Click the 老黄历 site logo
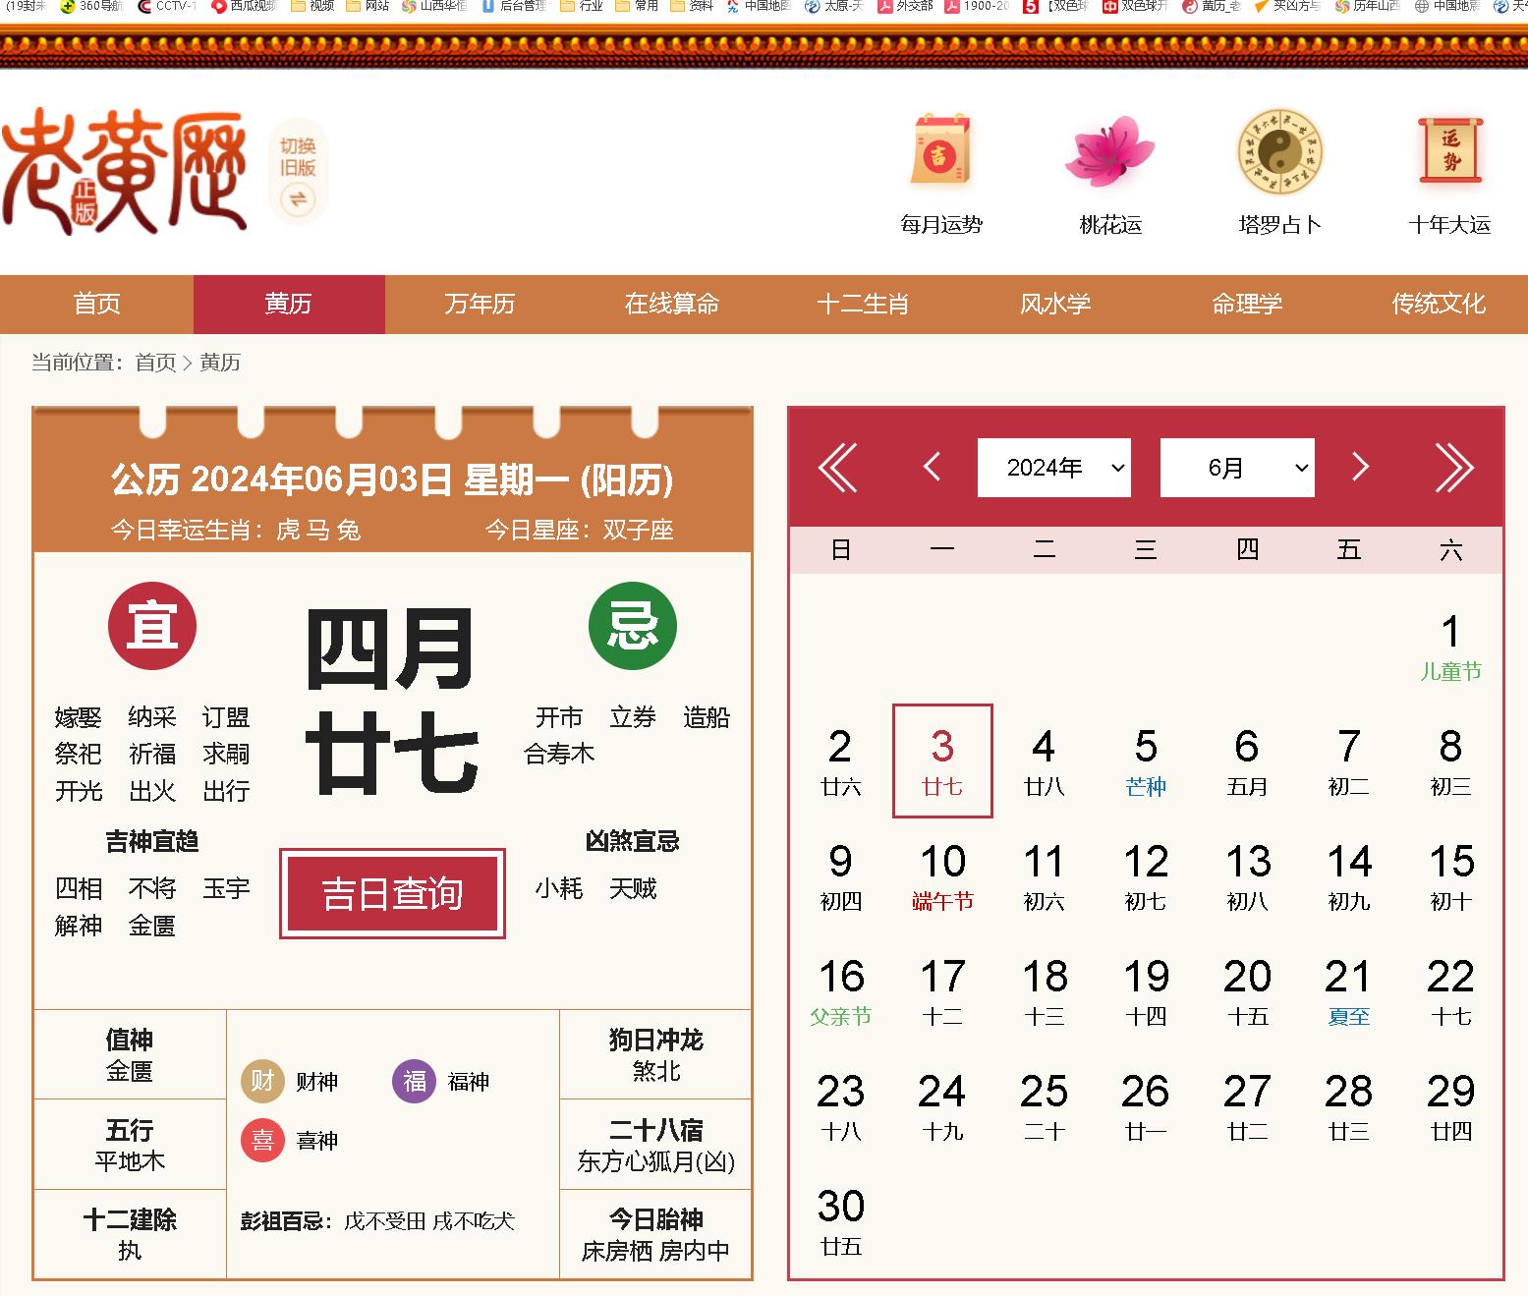 click(125, 173)
